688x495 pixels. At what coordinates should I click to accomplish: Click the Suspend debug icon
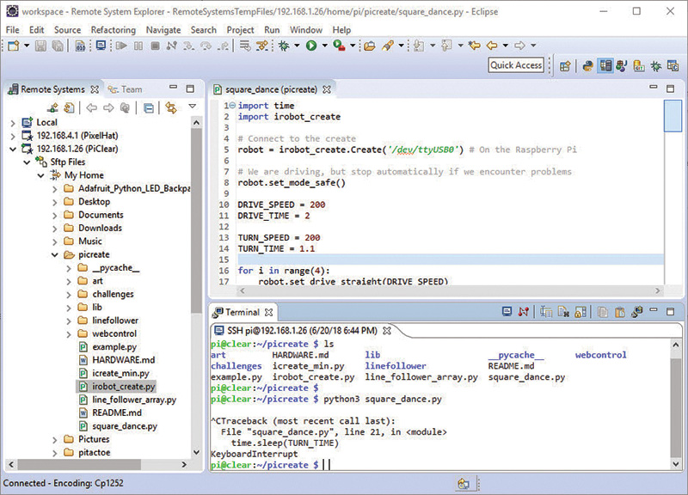pyautogui.click(x=138, y=46)
